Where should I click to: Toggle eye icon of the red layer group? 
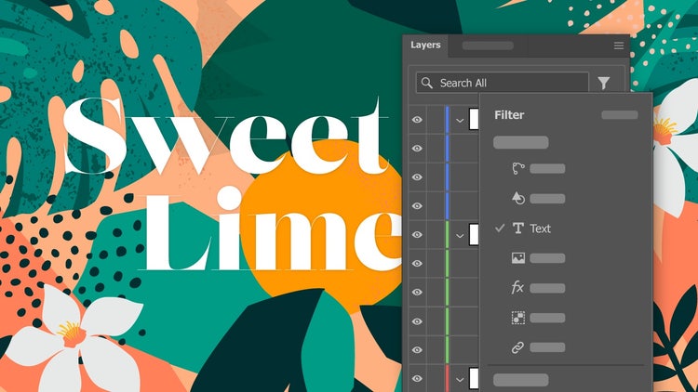click(x=417, y=378)
